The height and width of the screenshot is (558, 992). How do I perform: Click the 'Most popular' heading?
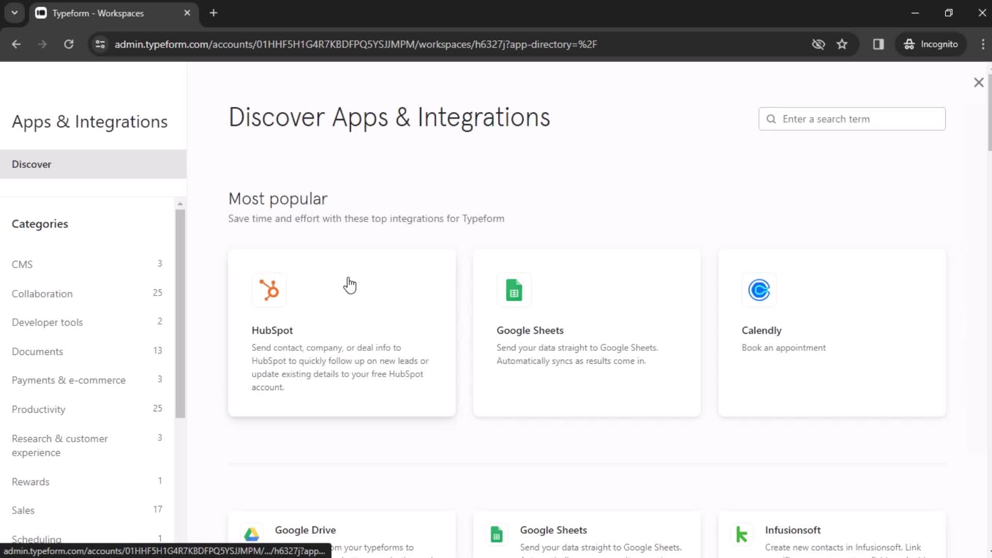coord(278,199)
